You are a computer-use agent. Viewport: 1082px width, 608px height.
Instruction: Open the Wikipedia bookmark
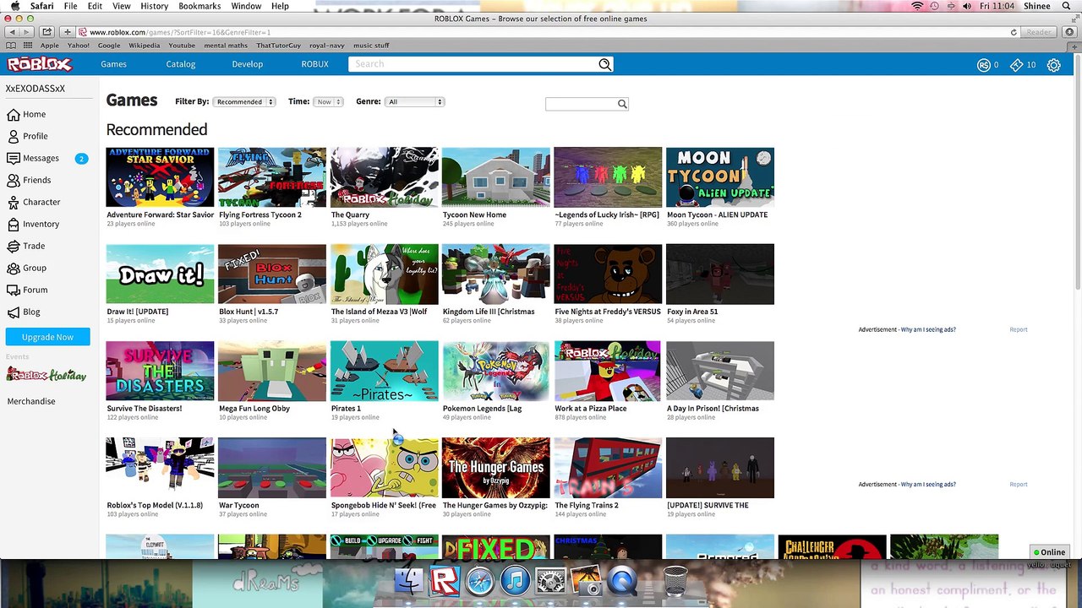pyautogui.click(x=144, y=46)
